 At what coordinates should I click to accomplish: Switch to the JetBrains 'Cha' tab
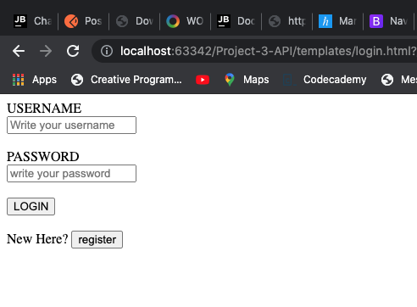point(32,21)
